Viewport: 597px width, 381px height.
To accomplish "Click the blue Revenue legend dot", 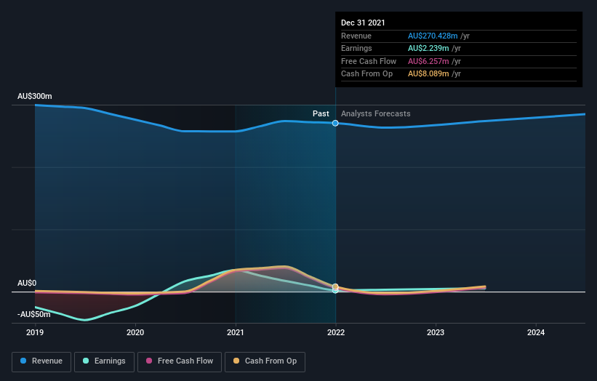I will (23, 361).
